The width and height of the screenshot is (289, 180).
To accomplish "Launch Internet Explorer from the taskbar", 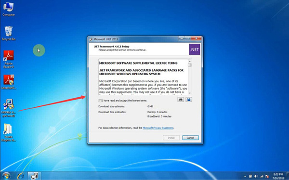I will click(x=20, y=176).
